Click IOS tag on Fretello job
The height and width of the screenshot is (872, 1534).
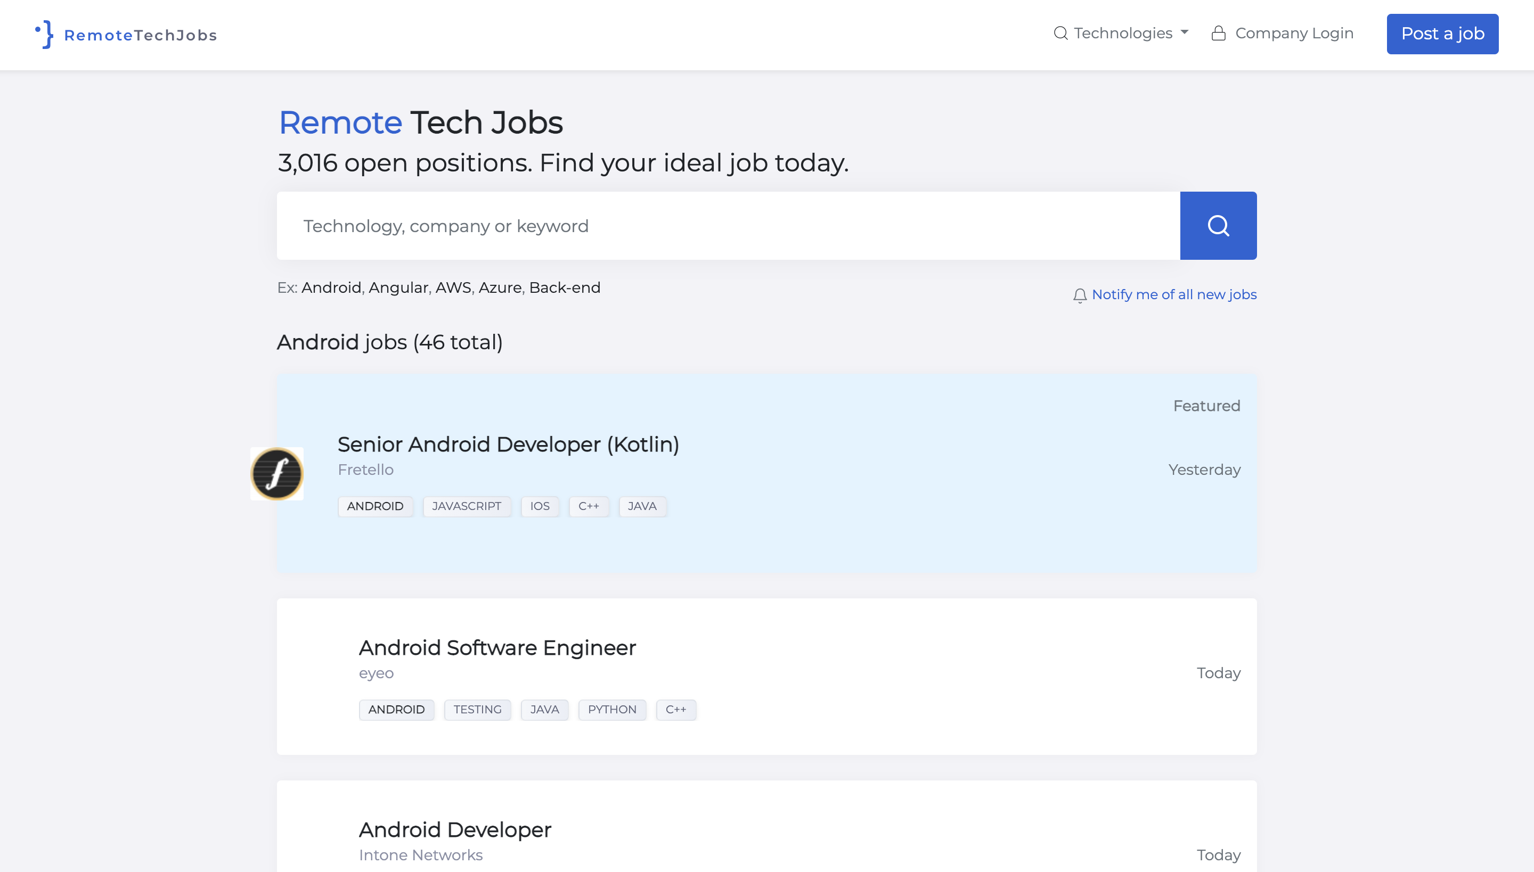click(x=540, y=506)
